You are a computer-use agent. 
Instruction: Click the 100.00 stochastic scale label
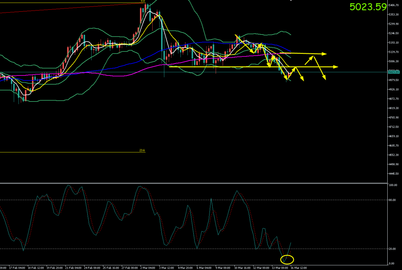(x=394, y=185)
